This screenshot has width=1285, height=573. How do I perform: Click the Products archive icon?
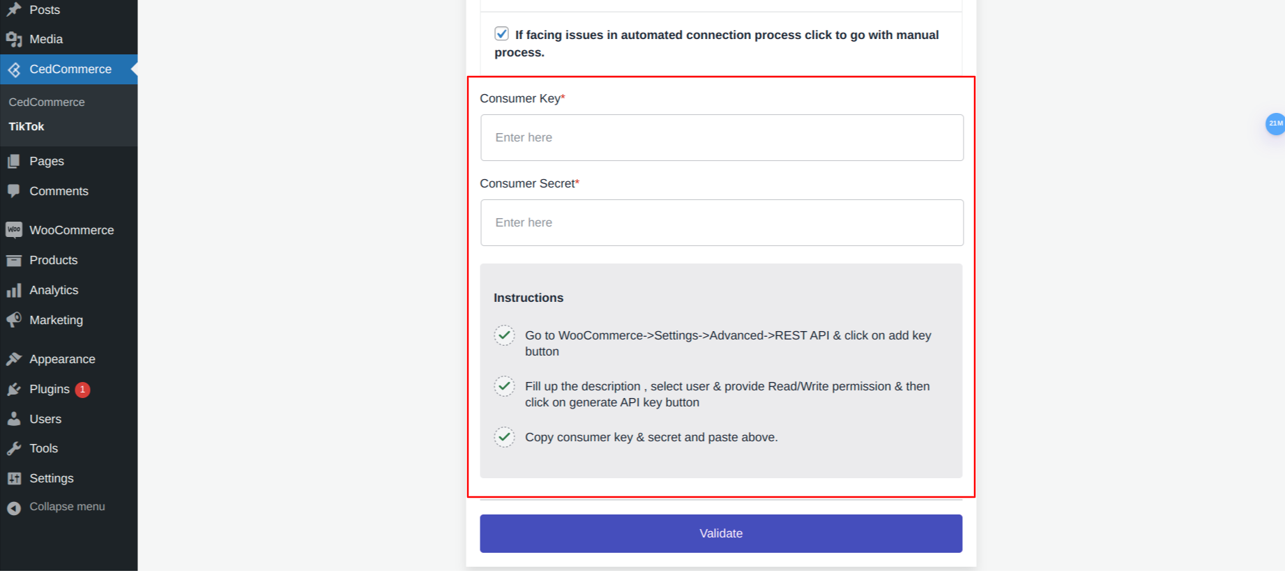click(14, 260)
